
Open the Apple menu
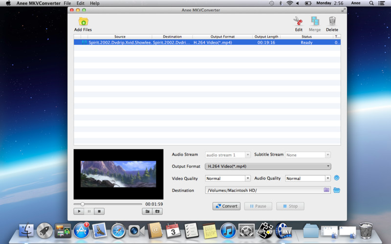[8, 3]
